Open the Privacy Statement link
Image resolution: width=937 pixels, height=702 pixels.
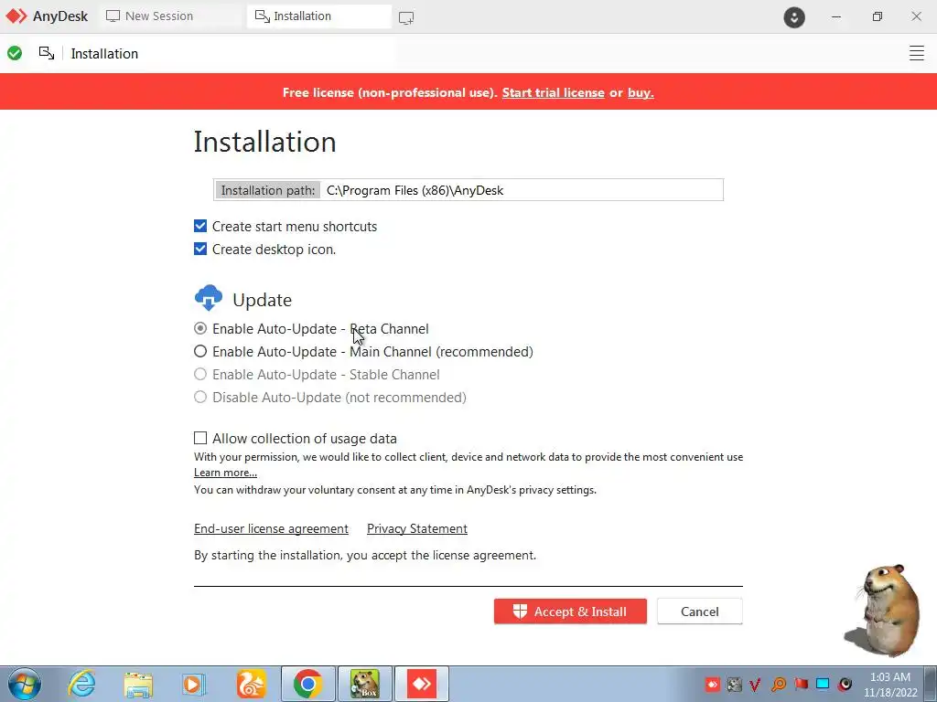tap(417, 528)
